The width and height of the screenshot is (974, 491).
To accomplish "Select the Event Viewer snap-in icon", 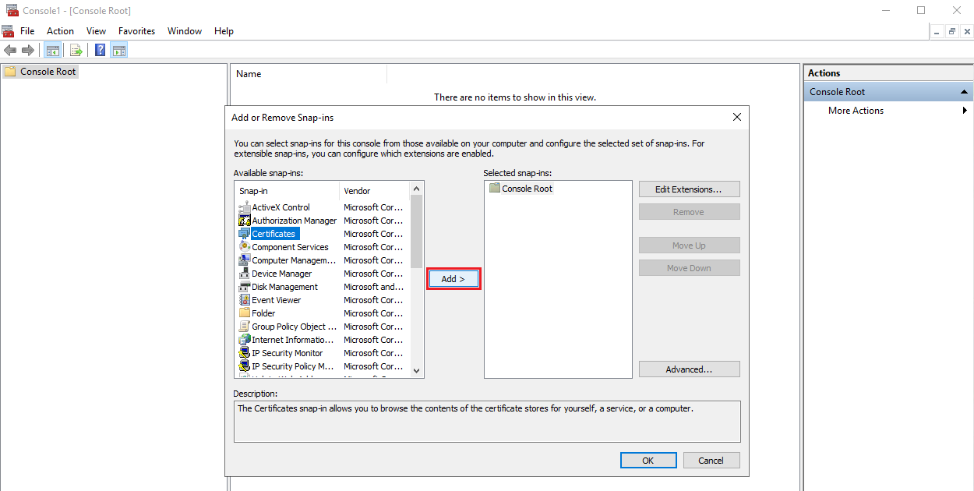I will (x=245, y=300).
